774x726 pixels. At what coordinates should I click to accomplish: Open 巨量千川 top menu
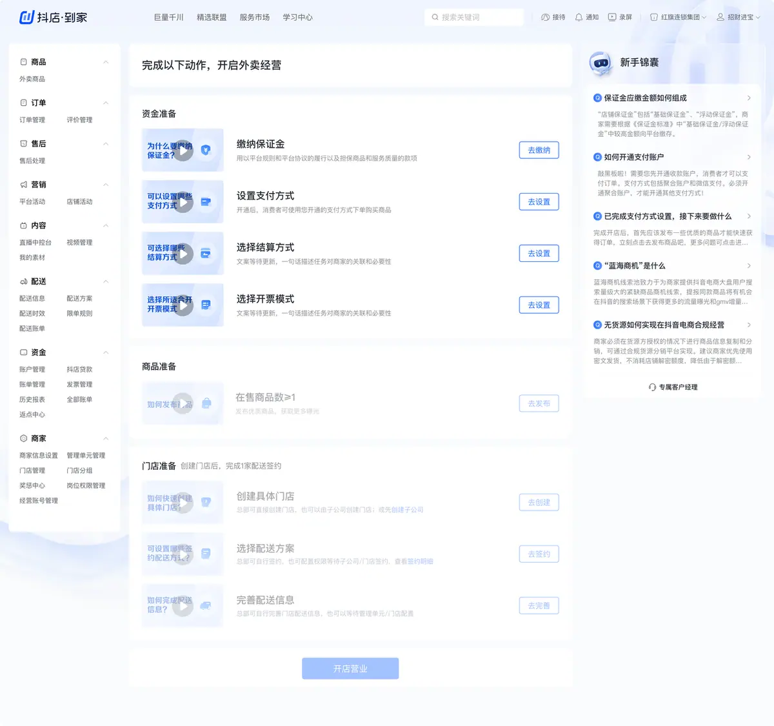[169, 17]
